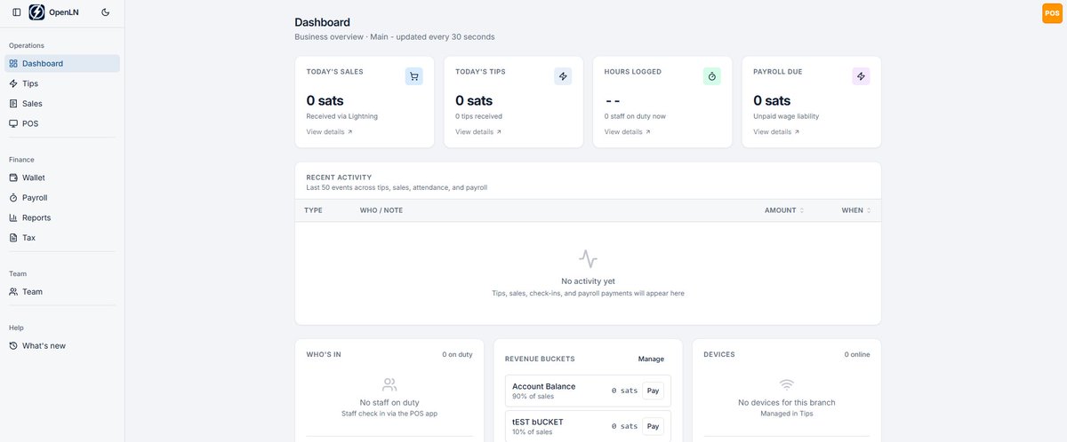Click the Type column header
This screenshot has height=442, width=1067.
tap(313, 210)
